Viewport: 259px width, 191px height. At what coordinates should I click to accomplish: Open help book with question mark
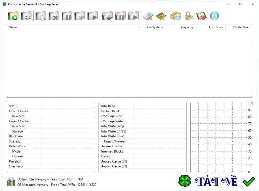(201, 16)
